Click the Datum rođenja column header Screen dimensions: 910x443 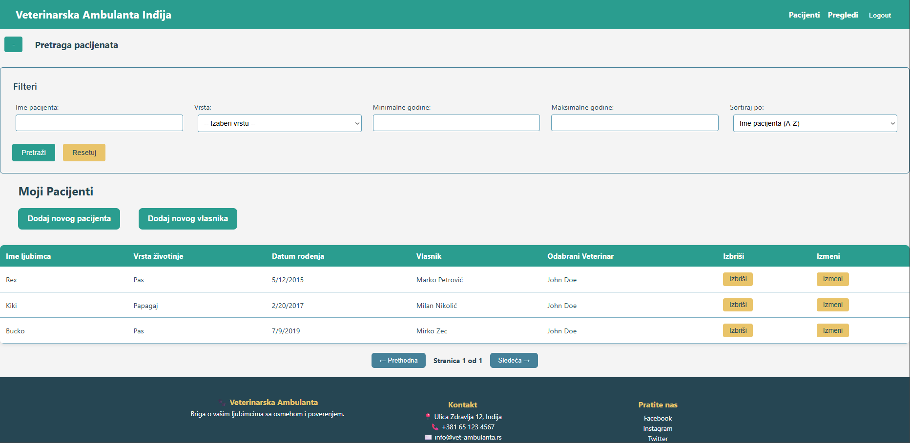pyautogui.click(x=298, y=256)
